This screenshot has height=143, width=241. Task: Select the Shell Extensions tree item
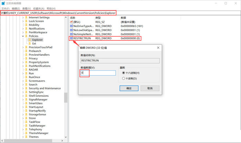[x=39, y=96]
